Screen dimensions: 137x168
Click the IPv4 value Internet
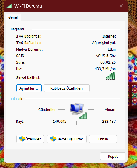tap(109, 36)
